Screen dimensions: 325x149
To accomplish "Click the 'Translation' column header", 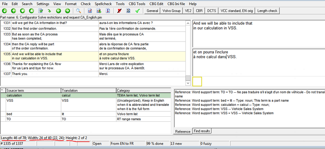I will tap(88, 91).
